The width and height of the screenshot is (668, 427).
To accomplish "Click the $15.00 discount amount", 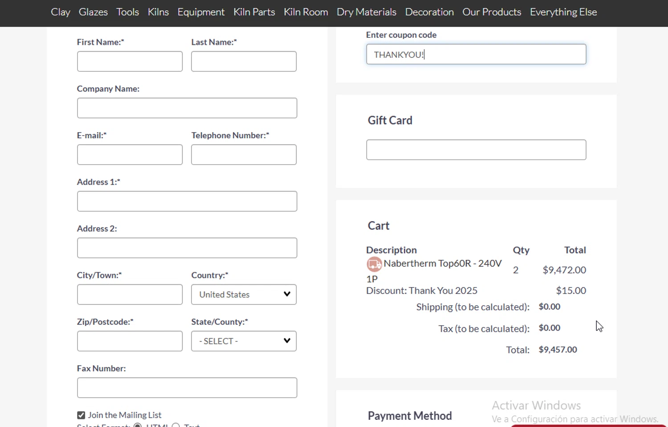I will pos(571,290).
